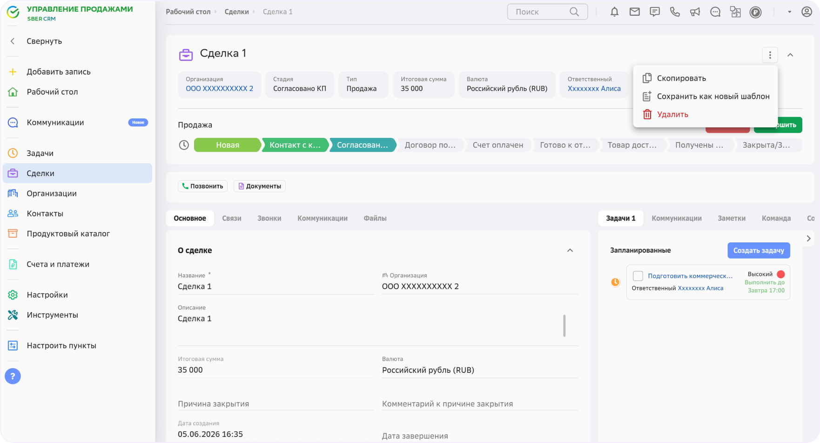Click the Документы button
Viewport: 820px width, 443px height.
[x=260, y=186]
